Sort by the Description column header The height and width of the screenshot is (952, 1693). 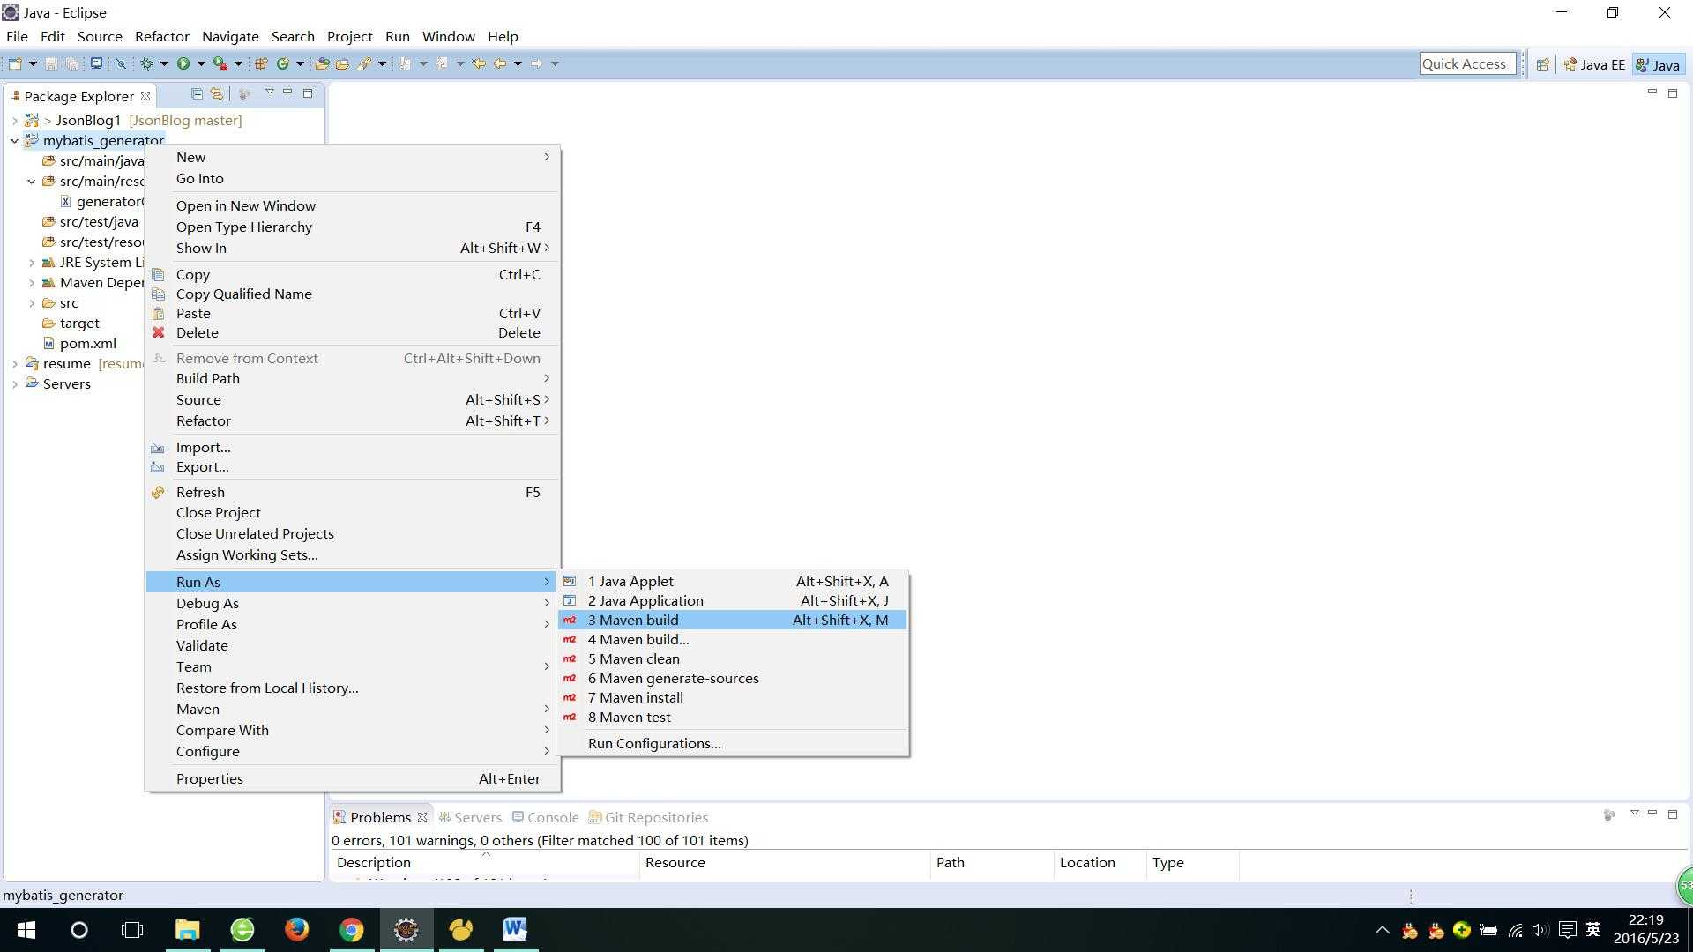tap(485, 863)
